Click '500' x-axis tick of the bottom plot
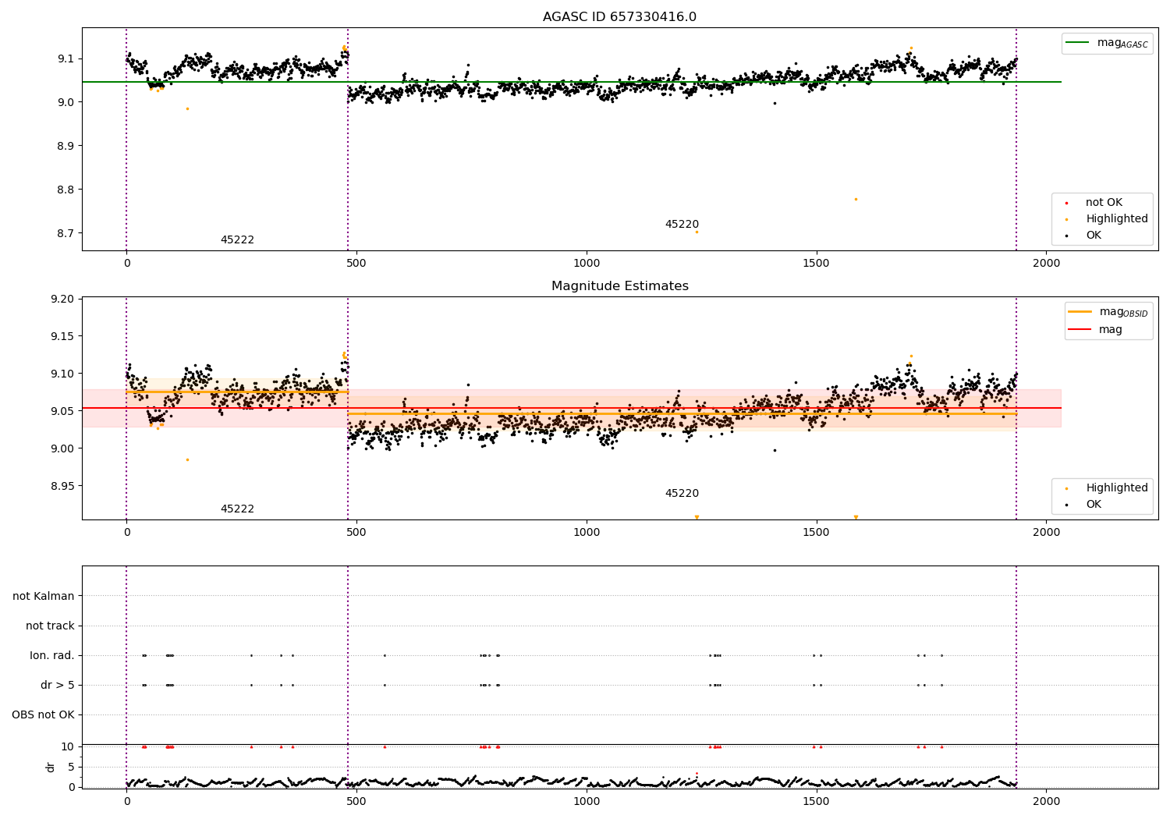The image size is (1170, 819). tap(356, 802)
